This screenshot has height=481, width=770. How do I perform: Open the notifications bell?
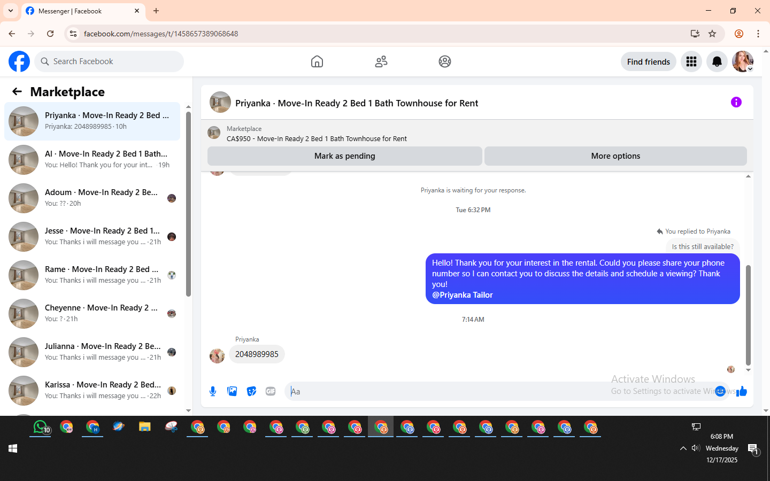(717, 61)
